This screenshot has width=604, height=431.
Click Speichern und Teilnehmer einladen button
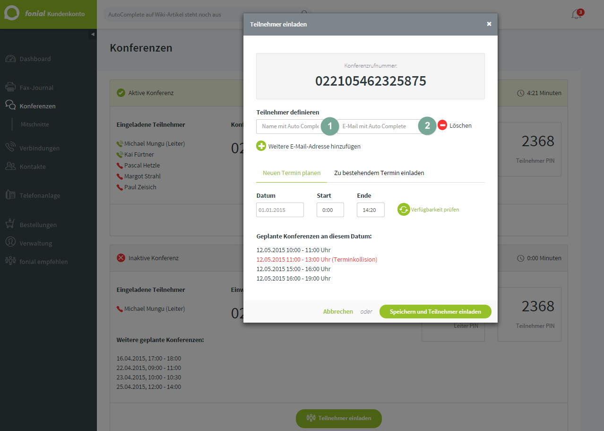(x=435, y=312)
